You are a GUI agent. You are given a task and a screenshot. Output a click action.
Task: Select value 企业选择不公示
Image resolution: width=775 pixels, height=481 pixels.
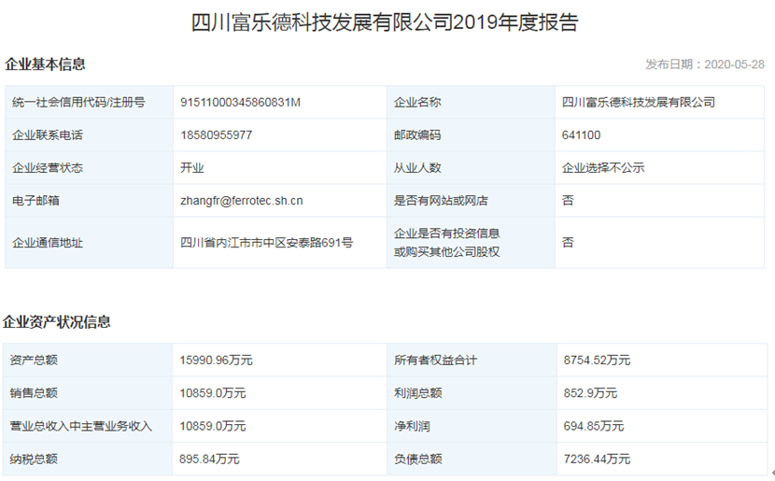point(603,167)
